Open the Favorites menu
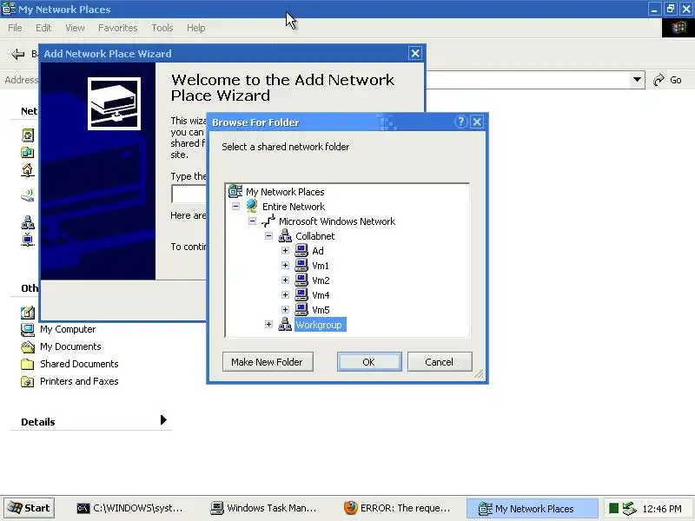Viewport: 695px width, 521px height. 118,28
